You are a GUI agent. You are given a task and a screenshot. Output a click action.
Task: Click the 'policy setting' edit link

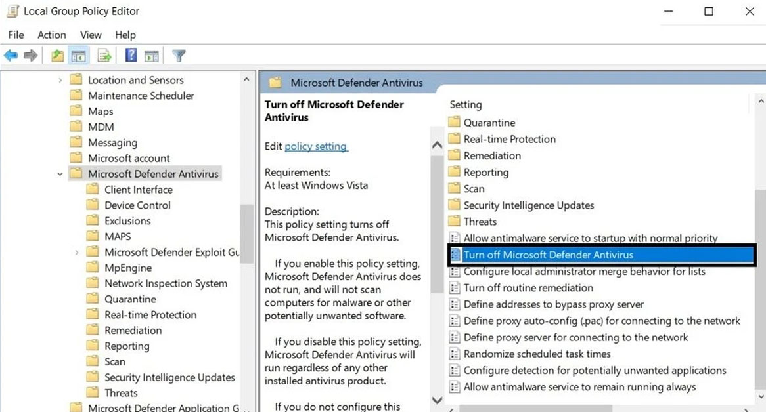pyautogui.click(x=316, y=146)
